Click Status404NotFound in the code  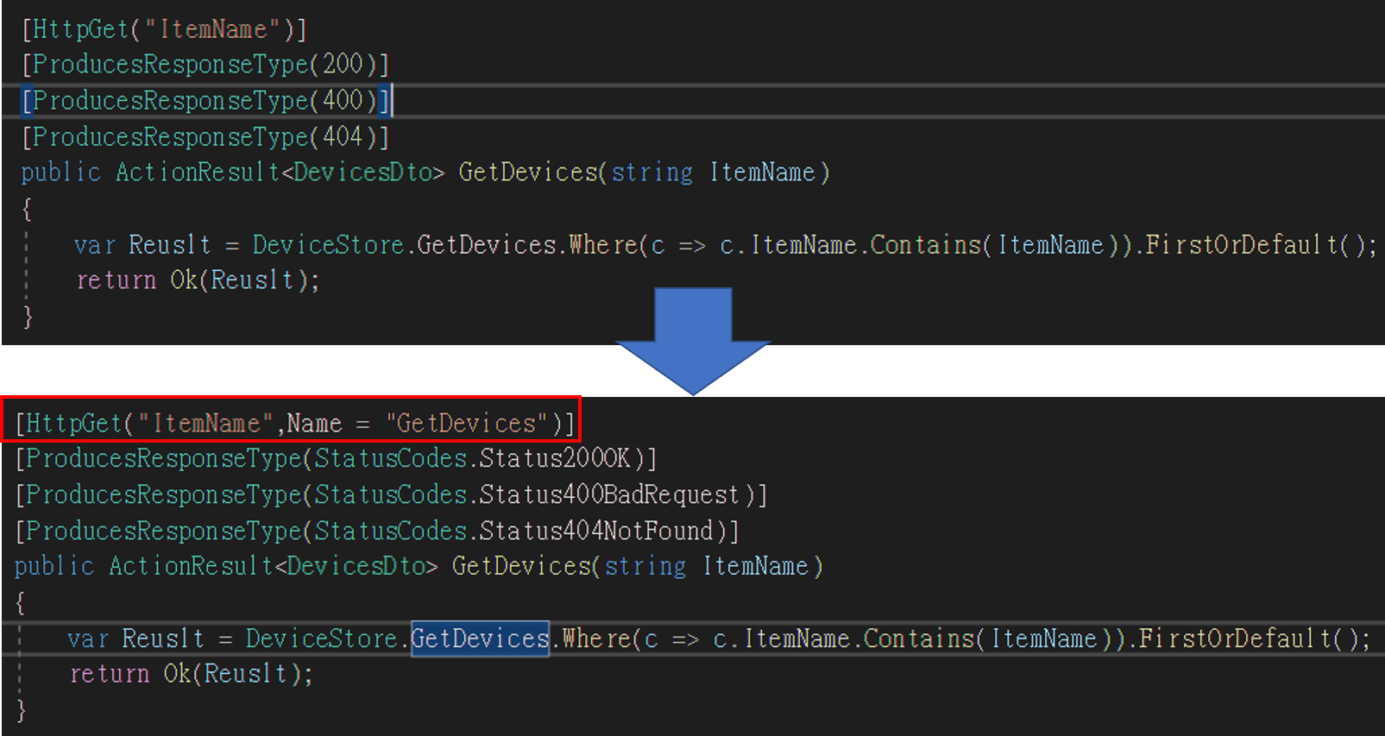coord(596,530)
